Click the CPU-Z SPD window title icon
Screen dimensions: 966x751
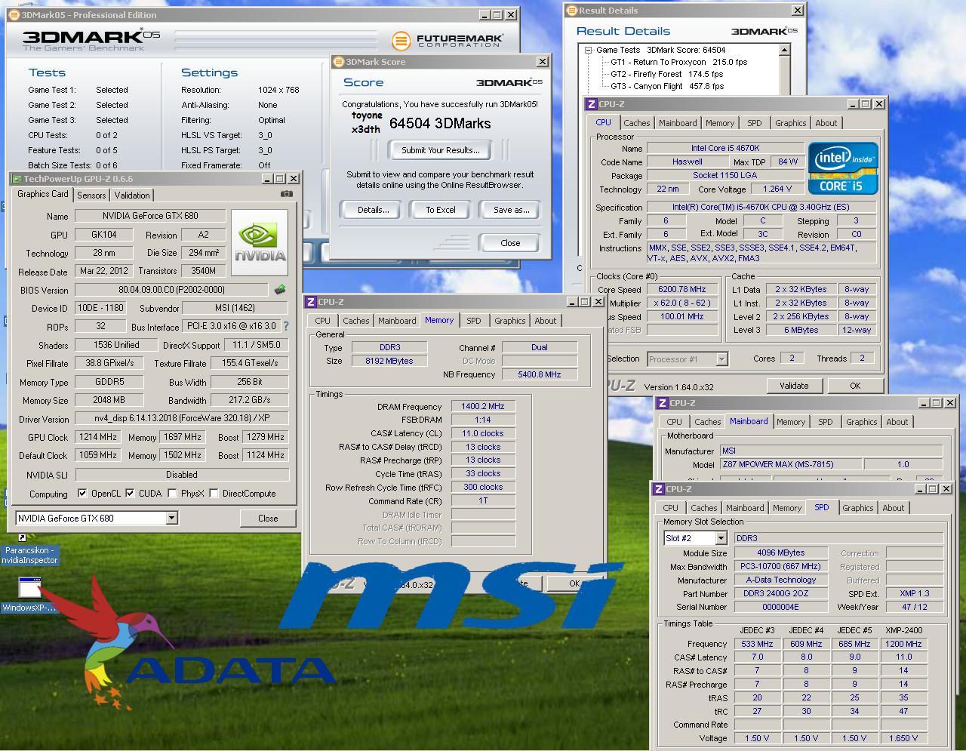point(659,489)
